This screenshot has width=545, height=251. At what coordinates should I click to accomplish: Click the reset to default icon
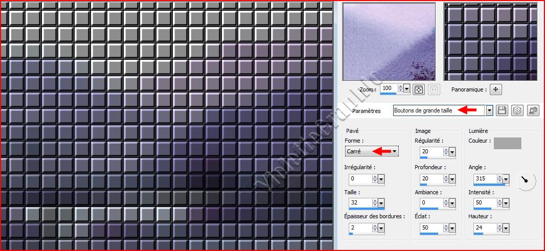click(533, 110)
